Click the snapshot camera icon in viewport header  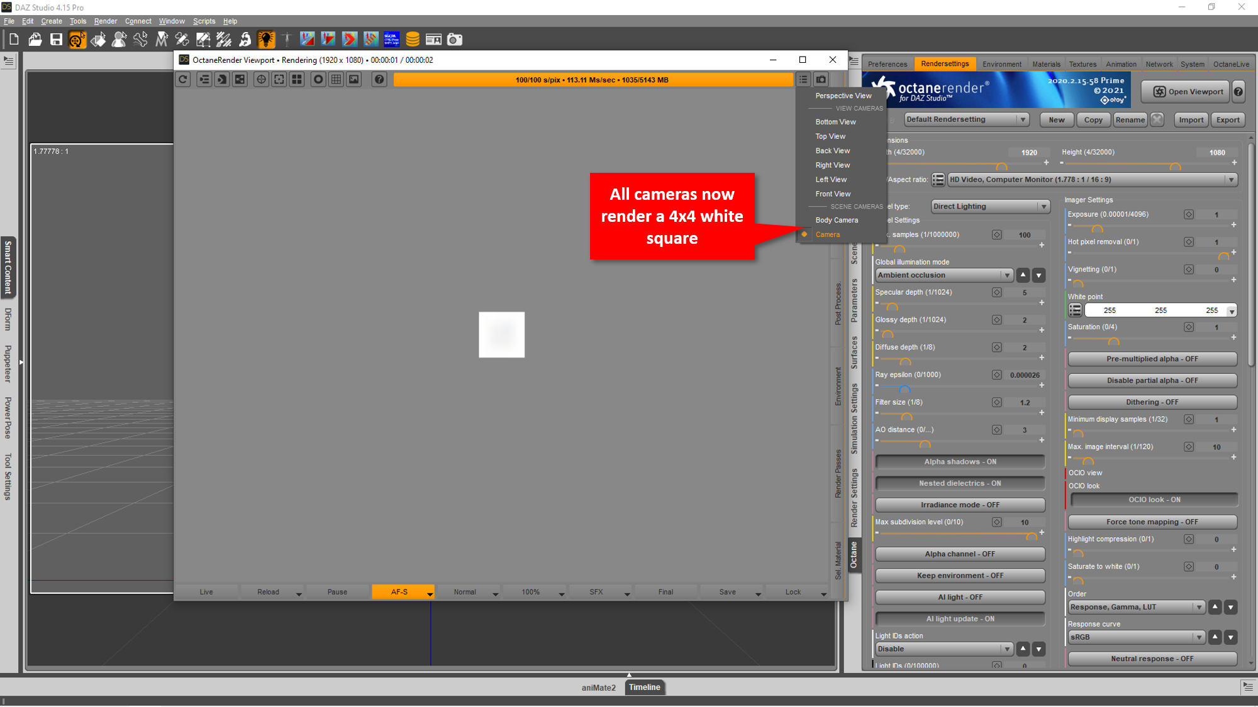[x=821, y=80]
